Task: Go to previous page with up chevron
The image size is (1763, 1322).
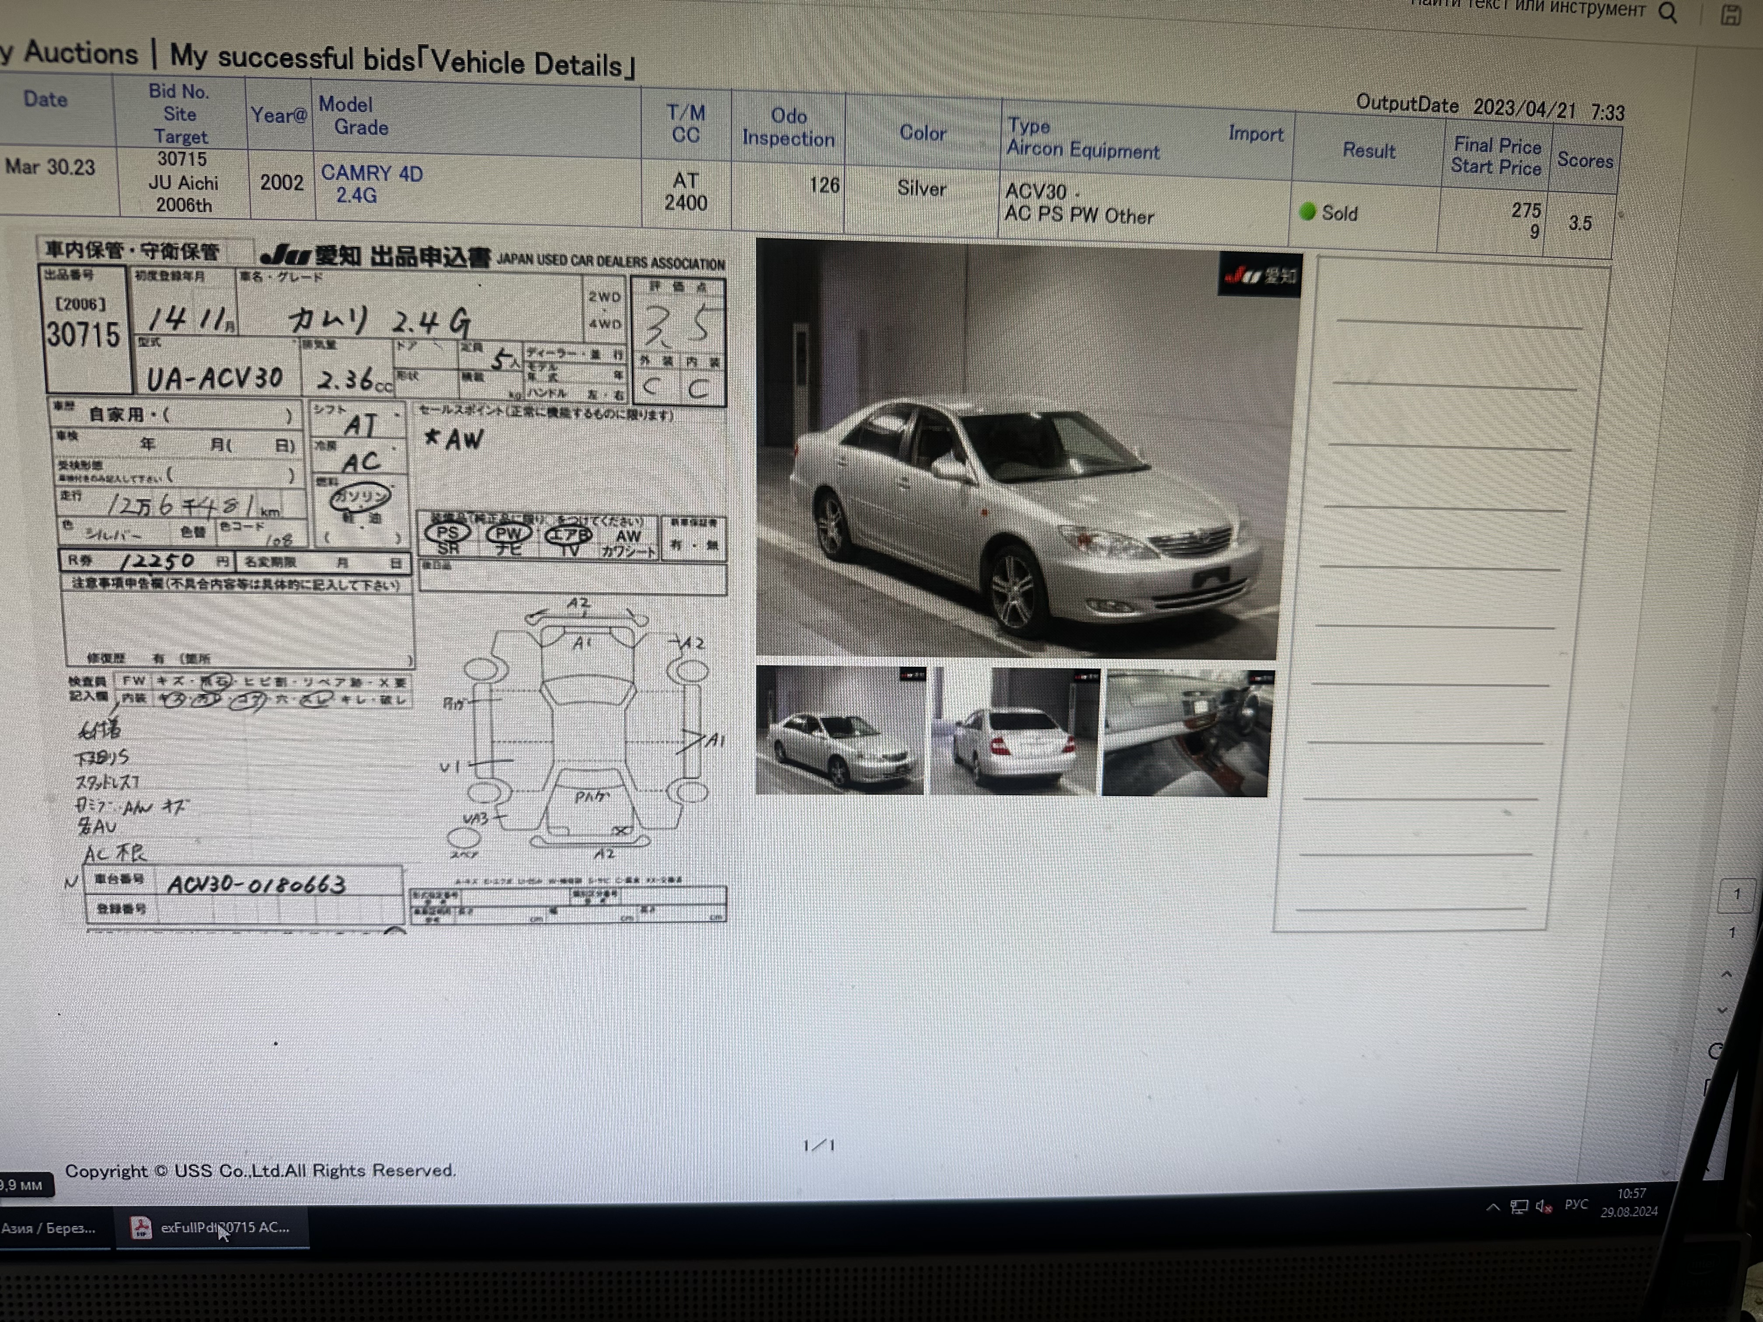Action: click(1726, 974)
